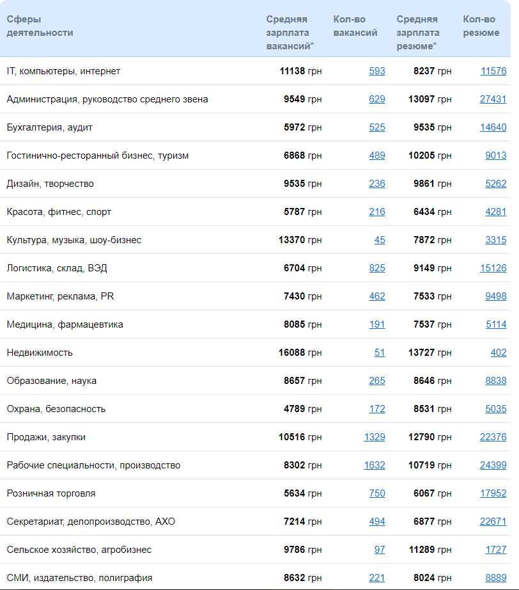519x590 pixels.
Task: Open the 11576 resumes link for IT
Action: [x=493, y=71]
